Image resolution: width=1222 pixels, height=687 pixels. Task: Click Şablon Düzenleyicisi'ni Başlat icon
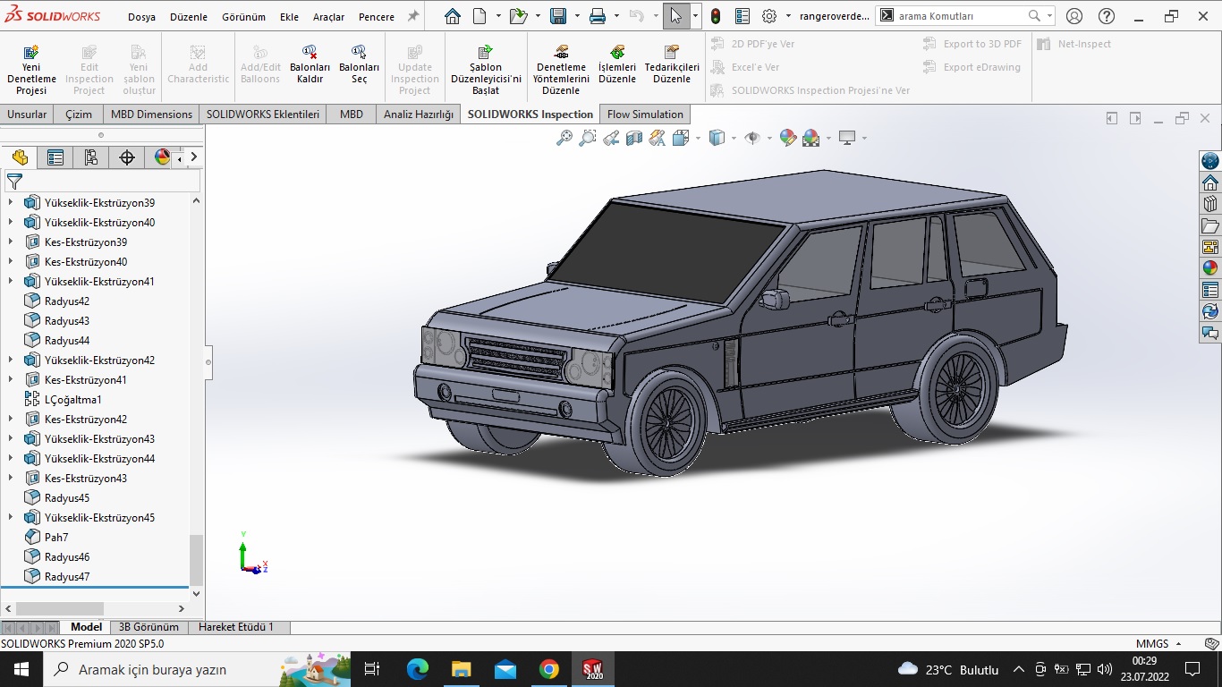click(x=486, y=53)
